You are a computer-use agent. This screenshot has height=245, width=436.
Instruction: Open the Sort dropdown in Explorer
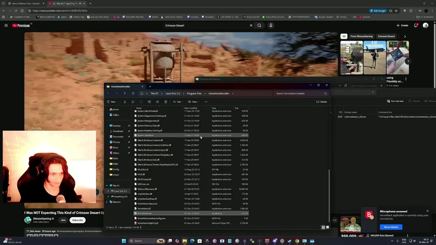coord(177,102)
